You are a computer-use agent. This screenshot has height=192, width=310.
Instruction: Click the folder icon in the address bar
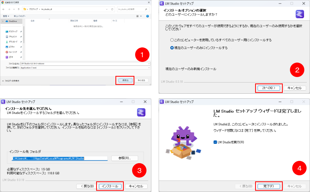25,9
